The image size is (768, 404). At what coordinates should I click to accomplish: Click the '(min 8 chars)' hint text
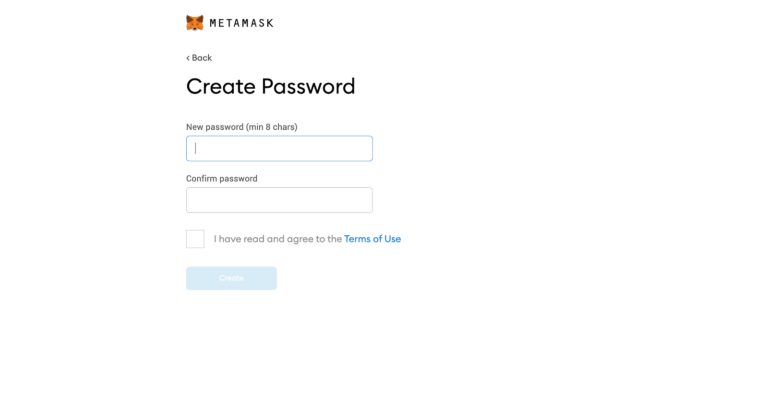(x=272, y=127)
